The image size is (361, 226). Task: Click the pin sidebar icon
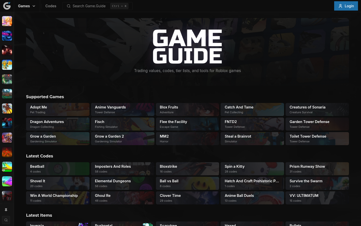coord(6,210)
